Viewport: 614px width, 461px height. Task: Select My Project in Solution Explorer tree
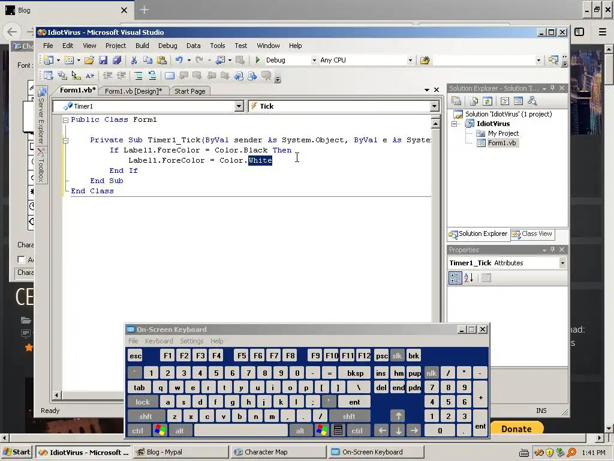click(x=503, y=133)
